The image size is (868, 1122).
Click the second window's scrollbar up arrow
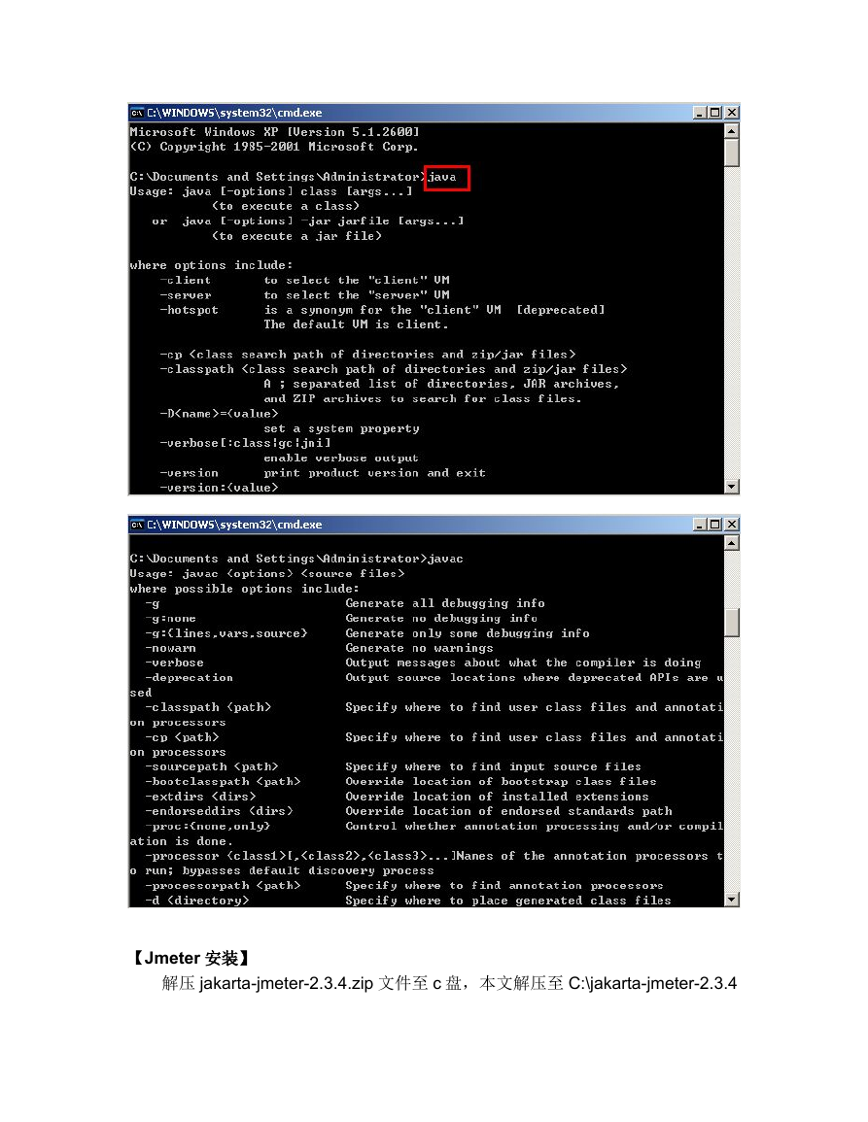[731, 543]
